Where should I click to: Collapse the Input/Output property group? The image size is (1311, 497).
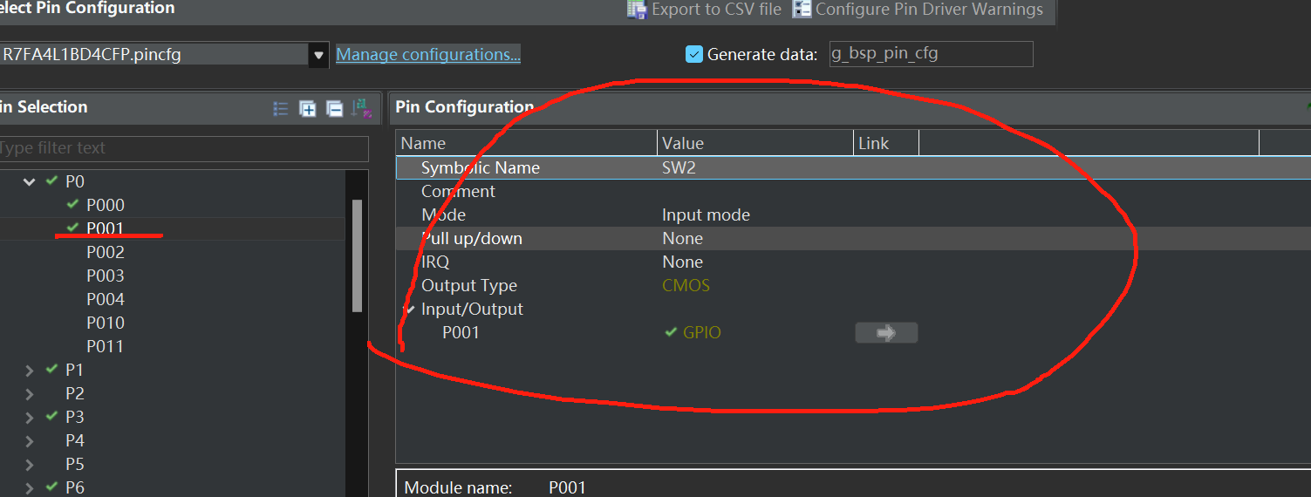coord(409,309)
